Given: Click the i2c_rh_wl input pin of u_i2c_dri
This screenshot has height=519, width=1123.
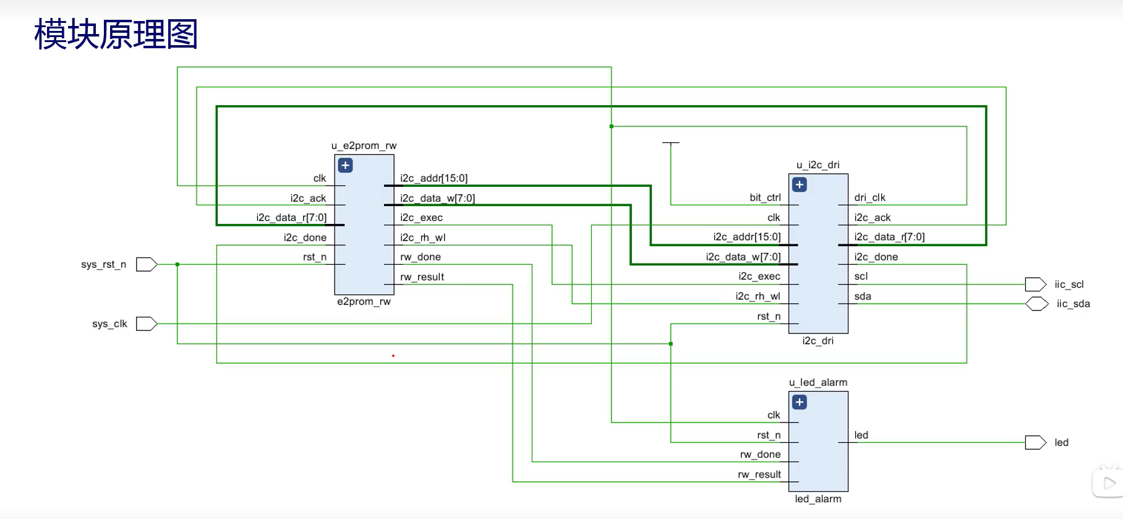Looking at the screenshot, I should (x=758, y=296).
